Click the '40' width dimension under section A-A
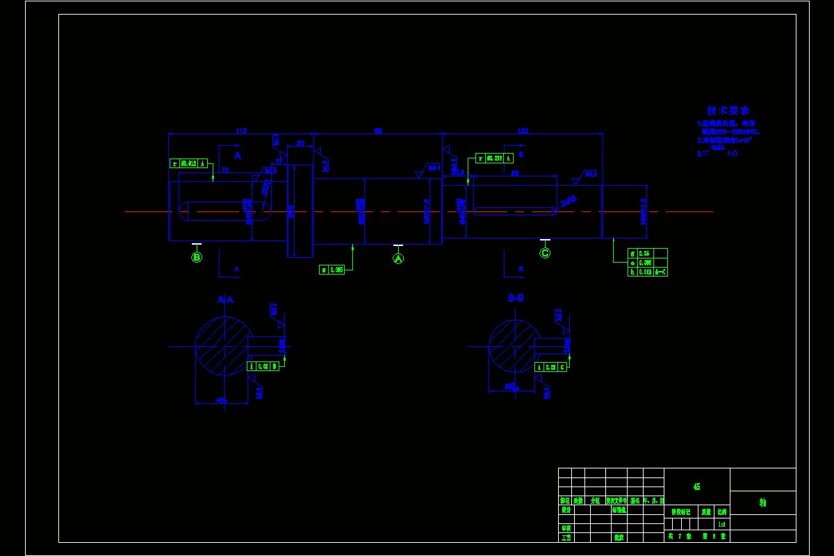 point(221,401)
